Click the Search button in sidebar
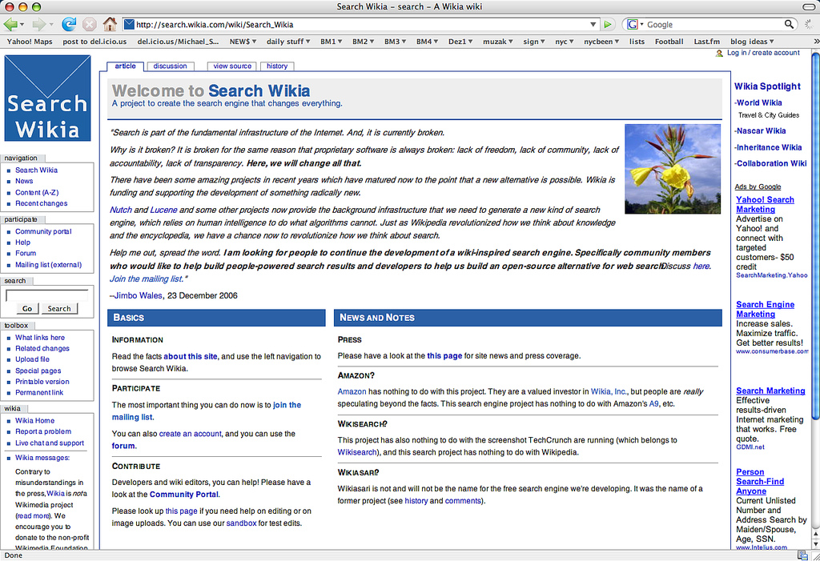 59,308
